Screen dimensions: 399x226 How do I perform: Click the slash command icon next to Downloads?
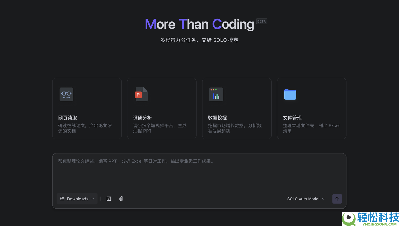click(108, 199)
